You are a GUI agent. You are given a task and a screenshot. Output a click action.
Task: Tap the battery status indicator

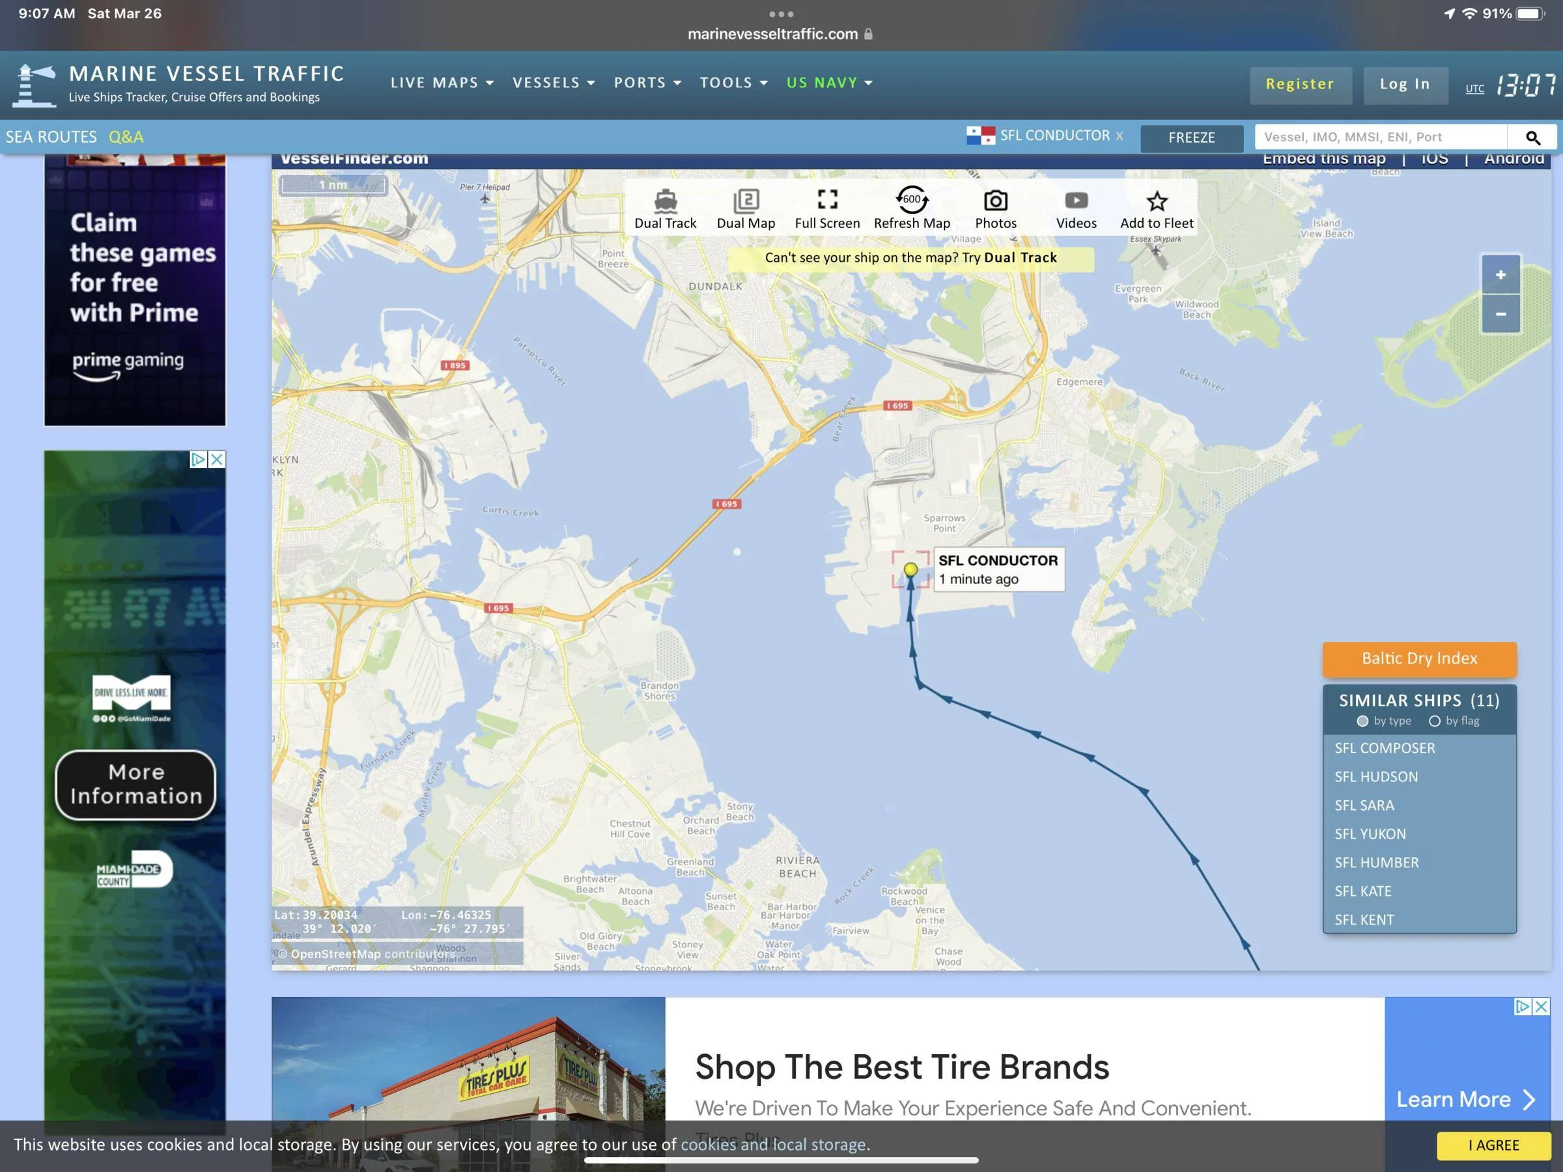click(1530, 14)
